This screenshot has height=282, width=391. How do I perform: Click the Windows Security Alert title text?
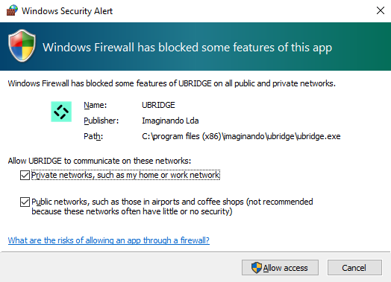[67, 11]
